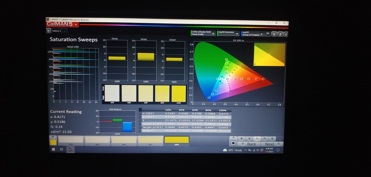Click the RGB Balance chart

pos(117,121)
